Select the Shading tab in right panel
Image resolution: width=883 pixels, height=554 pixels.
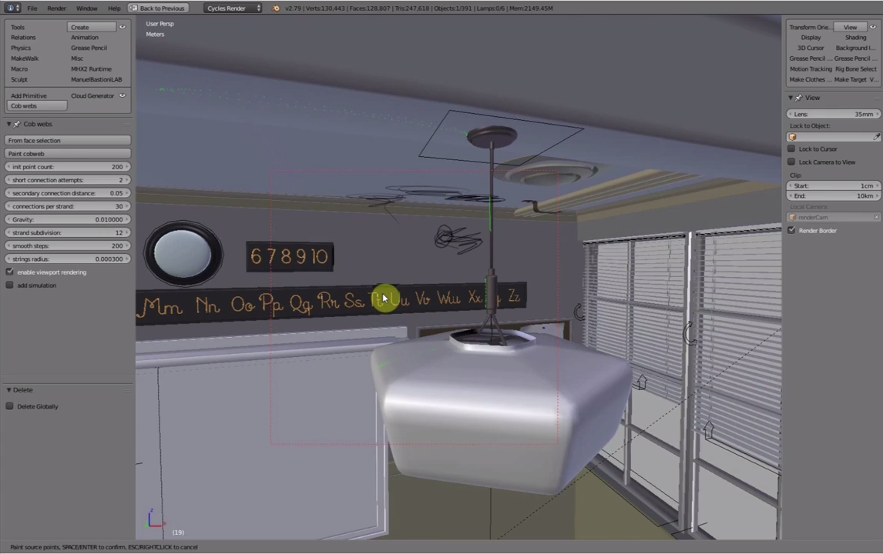click(x=855, y=38)
